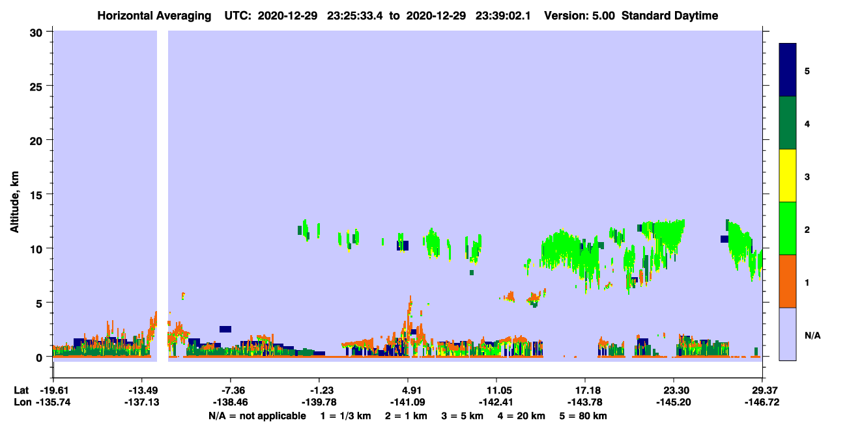The width and height of the screenshot is (847, 434).
Task: Click the dark green level 4 legend swatch
Action: tap(788, 123)
